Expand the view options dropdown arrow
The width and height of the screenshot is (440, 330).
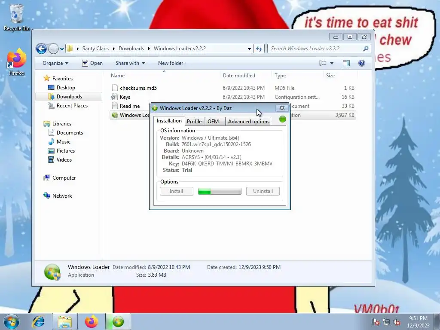coord(332,63)
